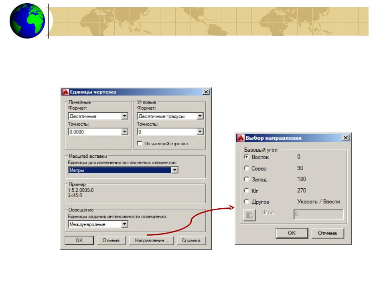Select the Восток radio button

[x=247, y=157]
